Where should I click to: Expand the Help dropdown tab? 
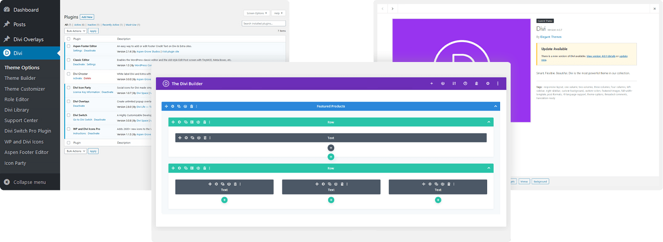click(x=278, y=13)
